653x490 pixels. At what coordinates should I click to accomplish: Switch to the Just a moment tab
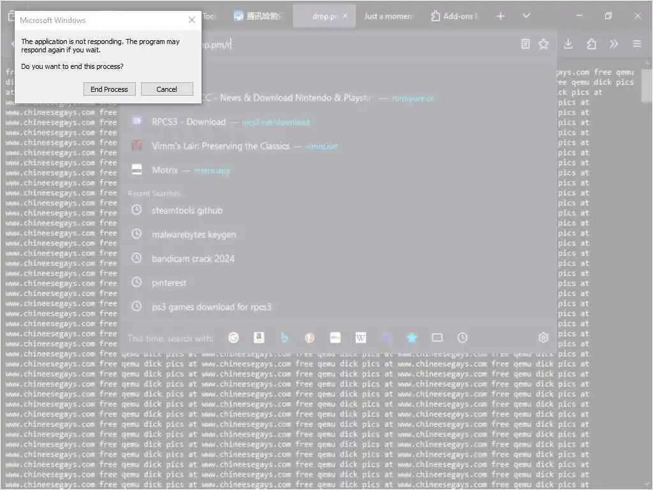pos(388,16)
